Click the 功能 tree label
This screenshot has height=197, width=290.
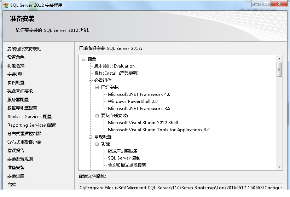[x=105, y=144]
